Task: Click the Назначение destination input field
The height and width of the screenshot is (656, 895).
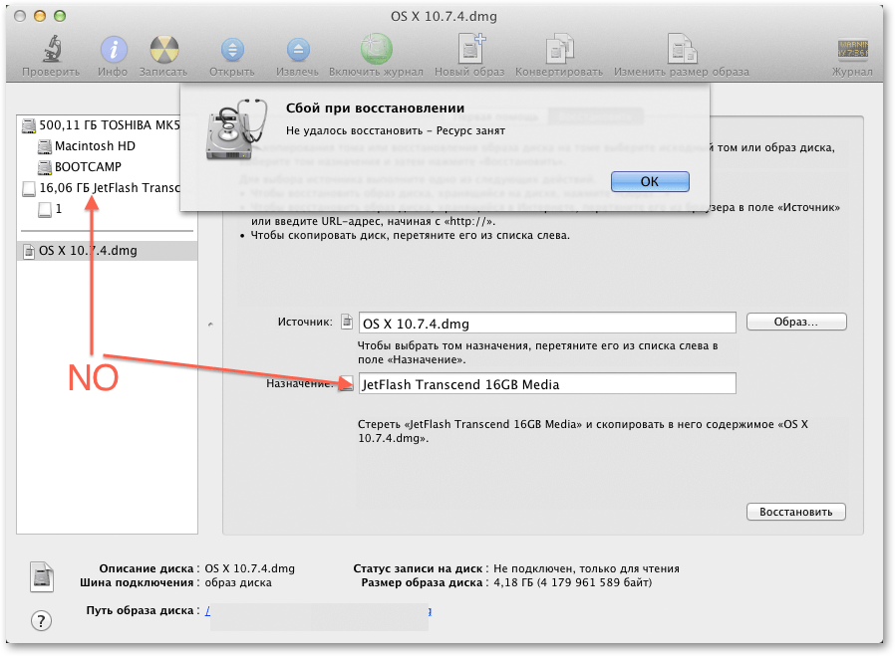Action: click(547, 384)
